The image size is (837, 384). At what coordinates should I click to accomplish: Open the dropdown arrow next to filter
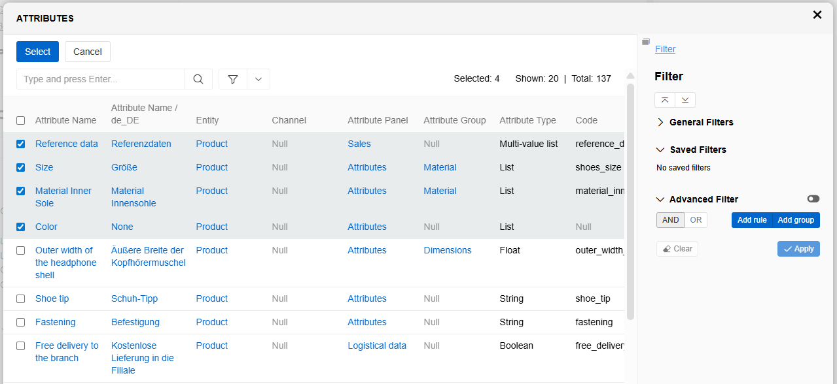258,79
